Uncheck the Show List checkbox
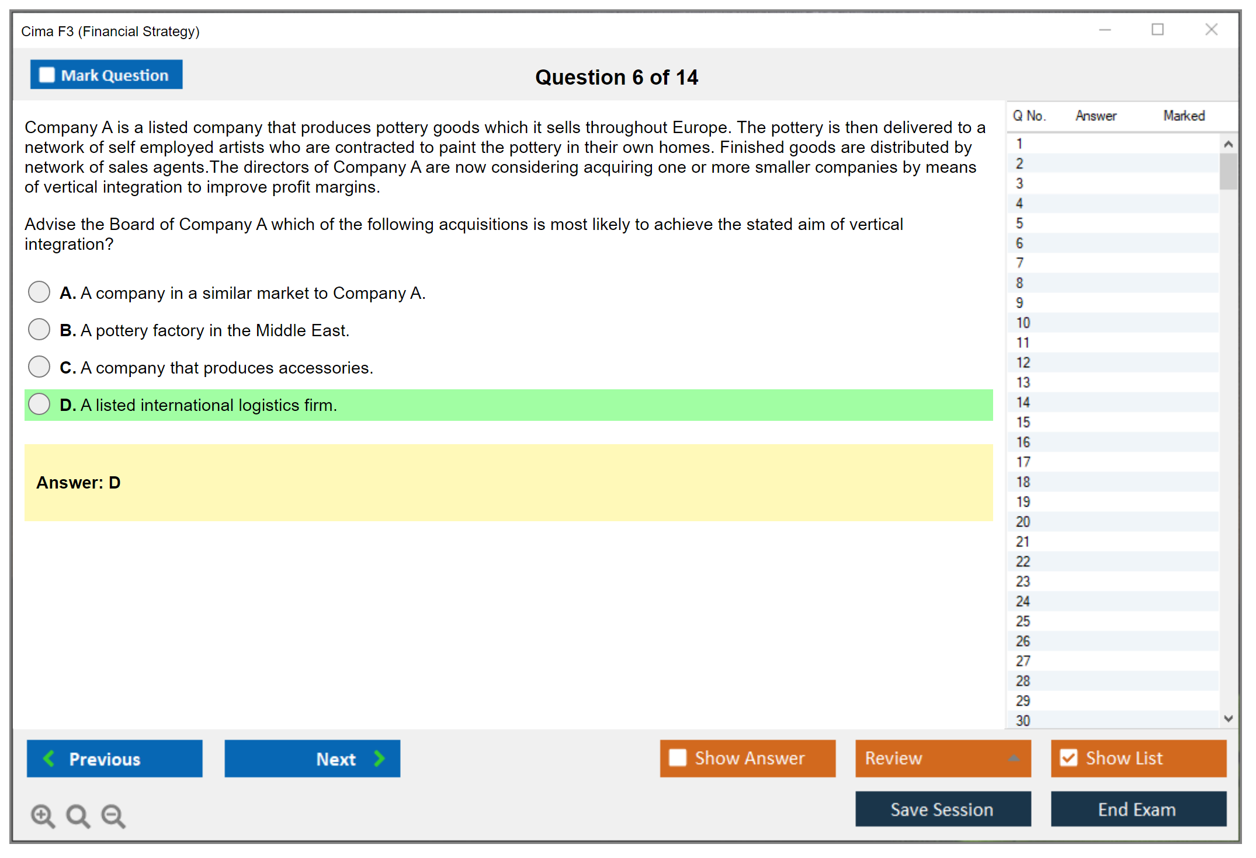1256x858 pixels. click(x=1068, y=758)
